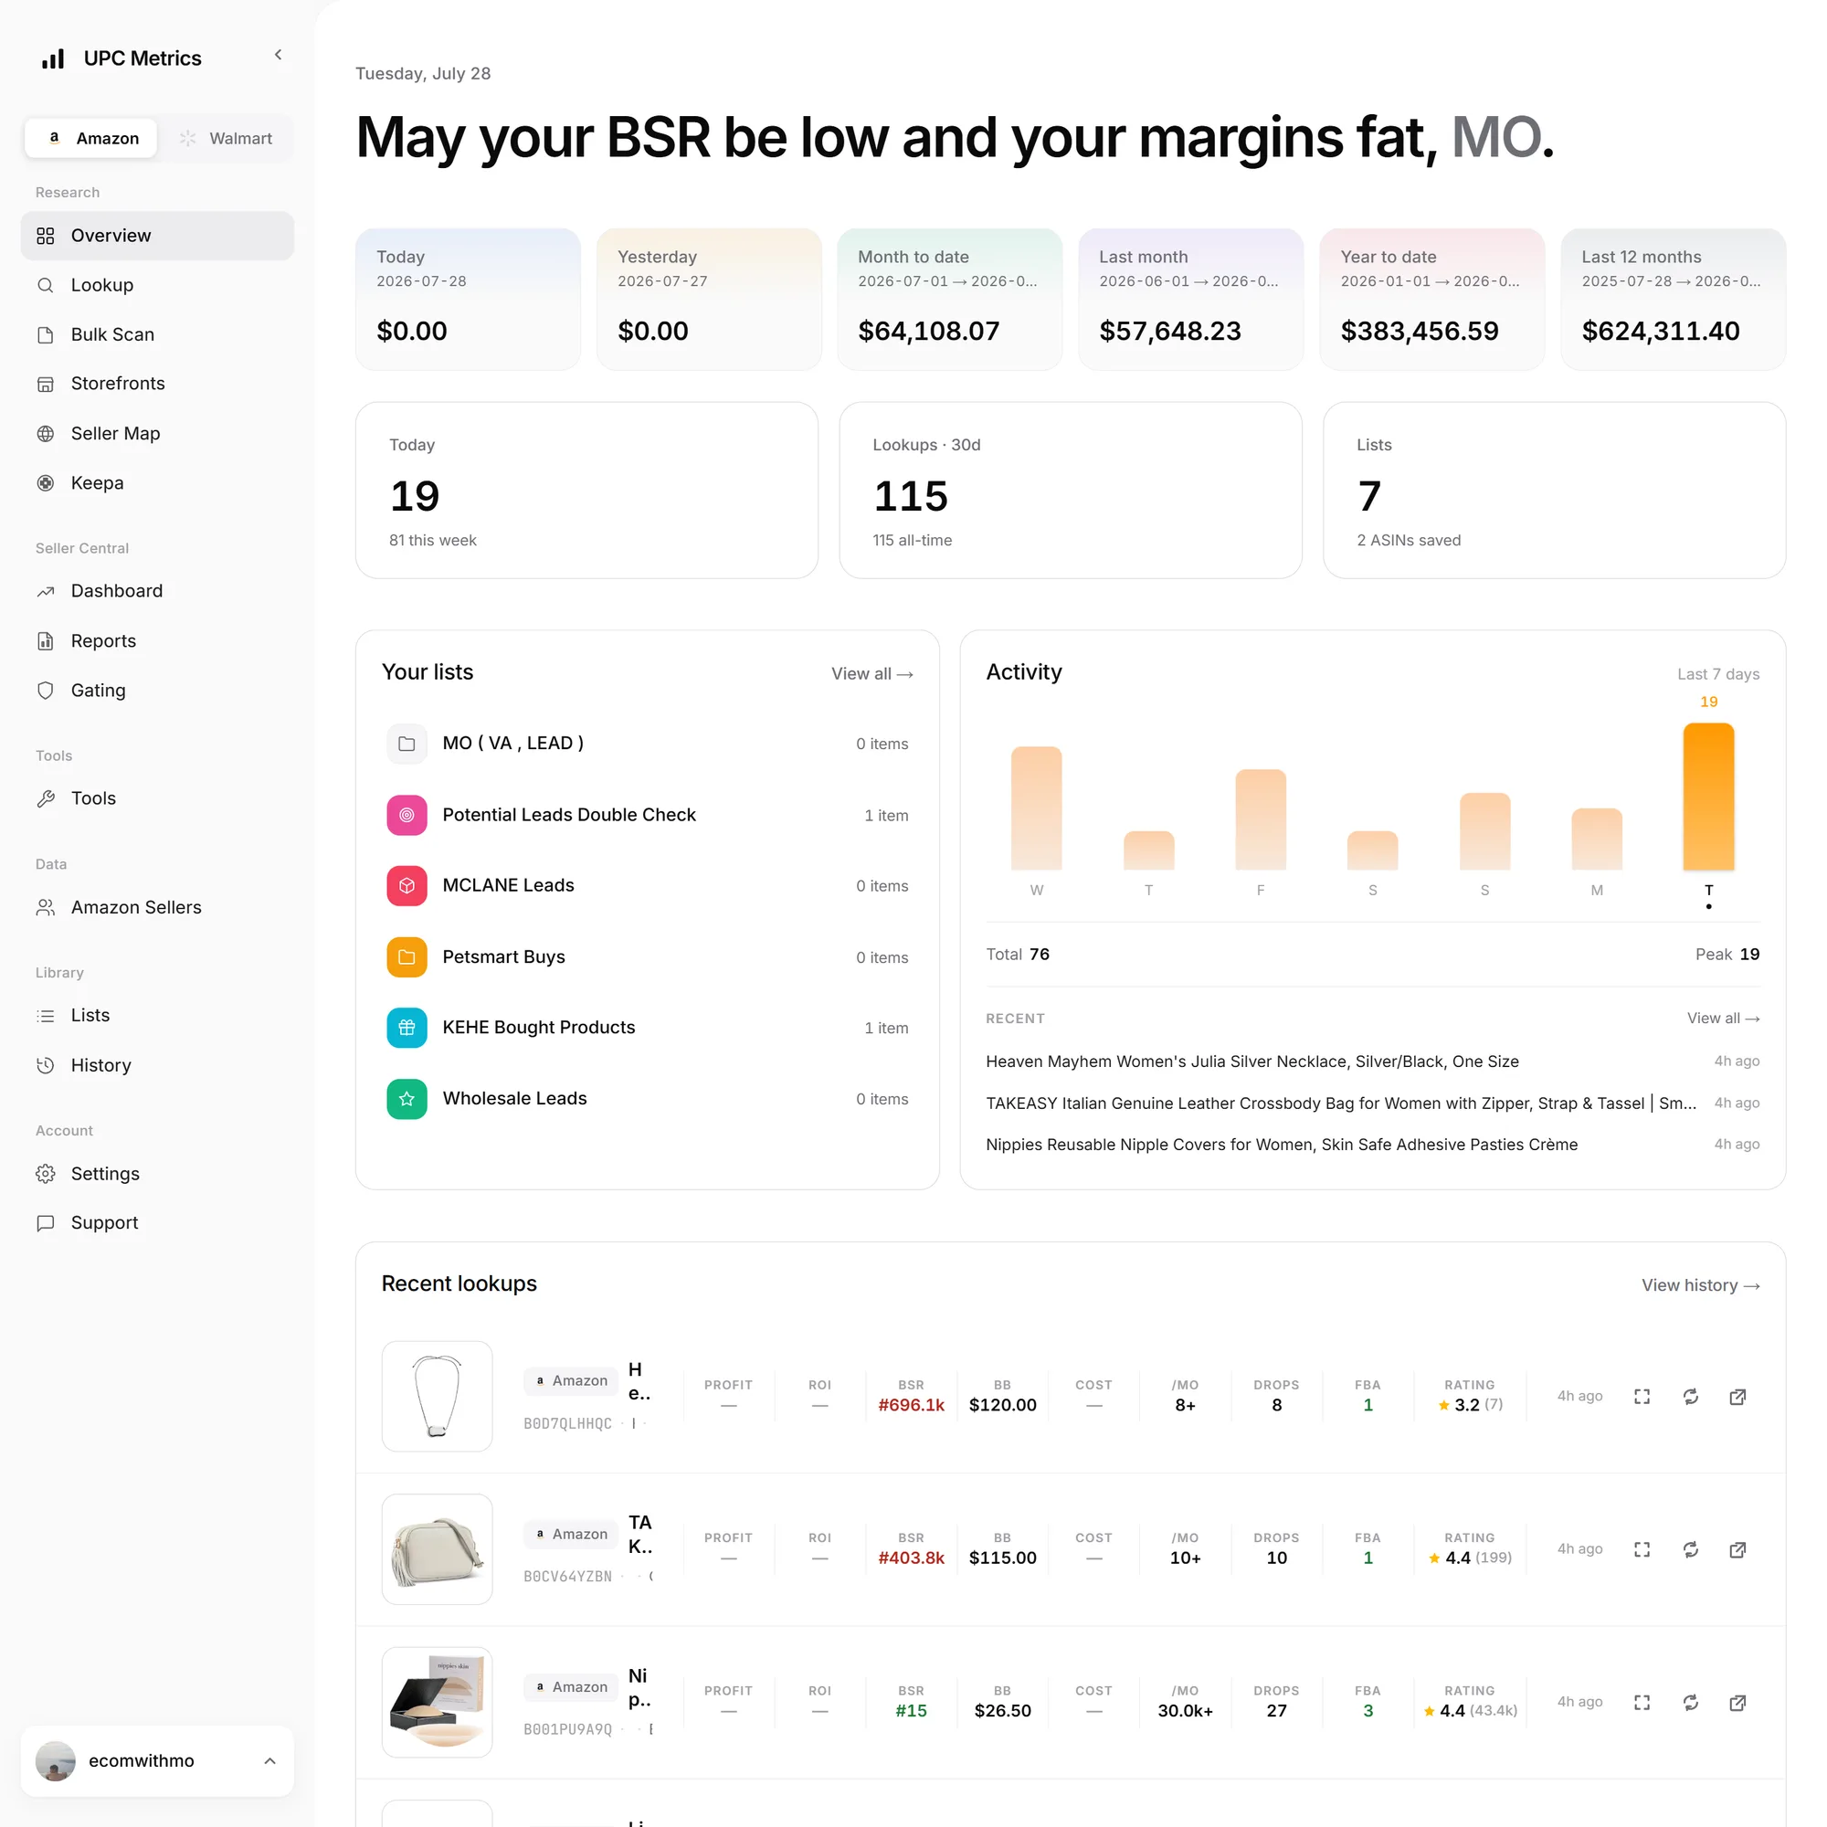This screenshot has width=1827, height=1827.
Task: Expand the B0D7QLHHQC row fullscreen icon
Action: [x=1642, y=1397]
